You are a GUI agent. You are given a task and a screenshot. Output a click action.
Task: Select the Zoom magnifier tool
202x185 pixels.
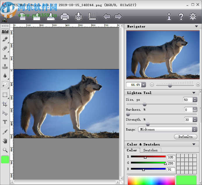tap(5, 150)
